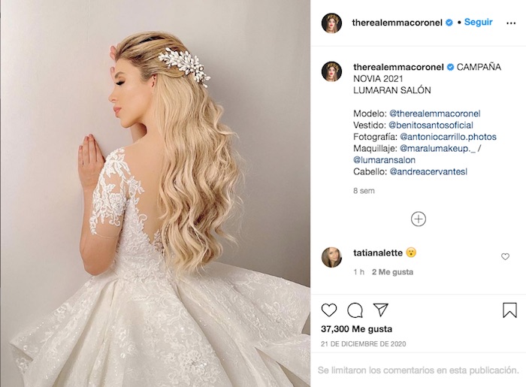Open the three-dot more options menu
The height and width of the screenshot is (387, 526).
(x=511, y=23)
